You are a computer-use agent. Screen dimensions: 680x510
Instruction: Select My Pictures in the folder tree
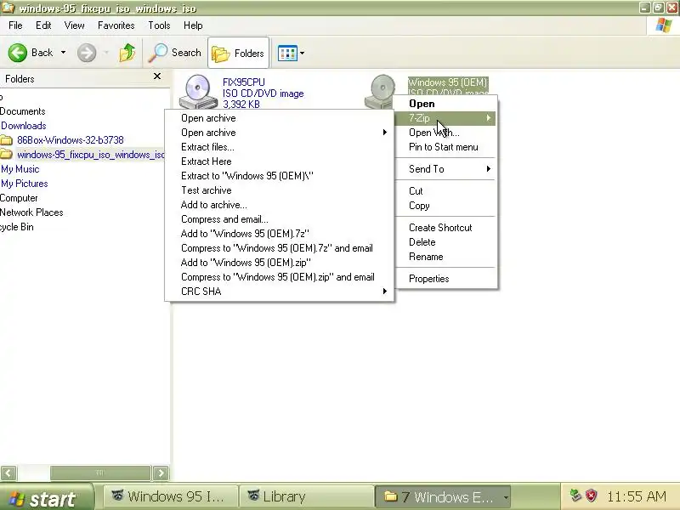(25, 184)
